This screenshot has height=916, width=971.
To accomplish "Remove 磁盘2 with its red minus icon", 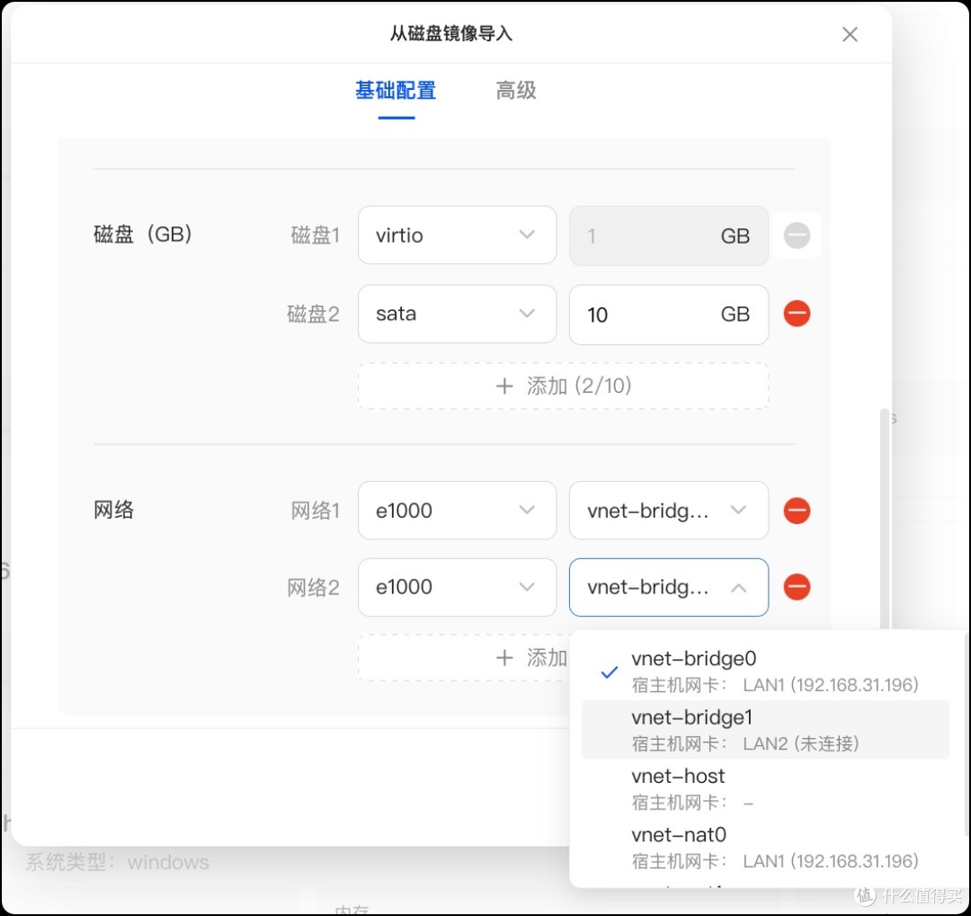I will click(x=797, y=314).
